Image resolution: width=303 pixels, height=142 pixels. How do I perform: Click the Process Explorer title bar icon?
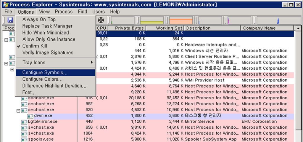(6, 4)
